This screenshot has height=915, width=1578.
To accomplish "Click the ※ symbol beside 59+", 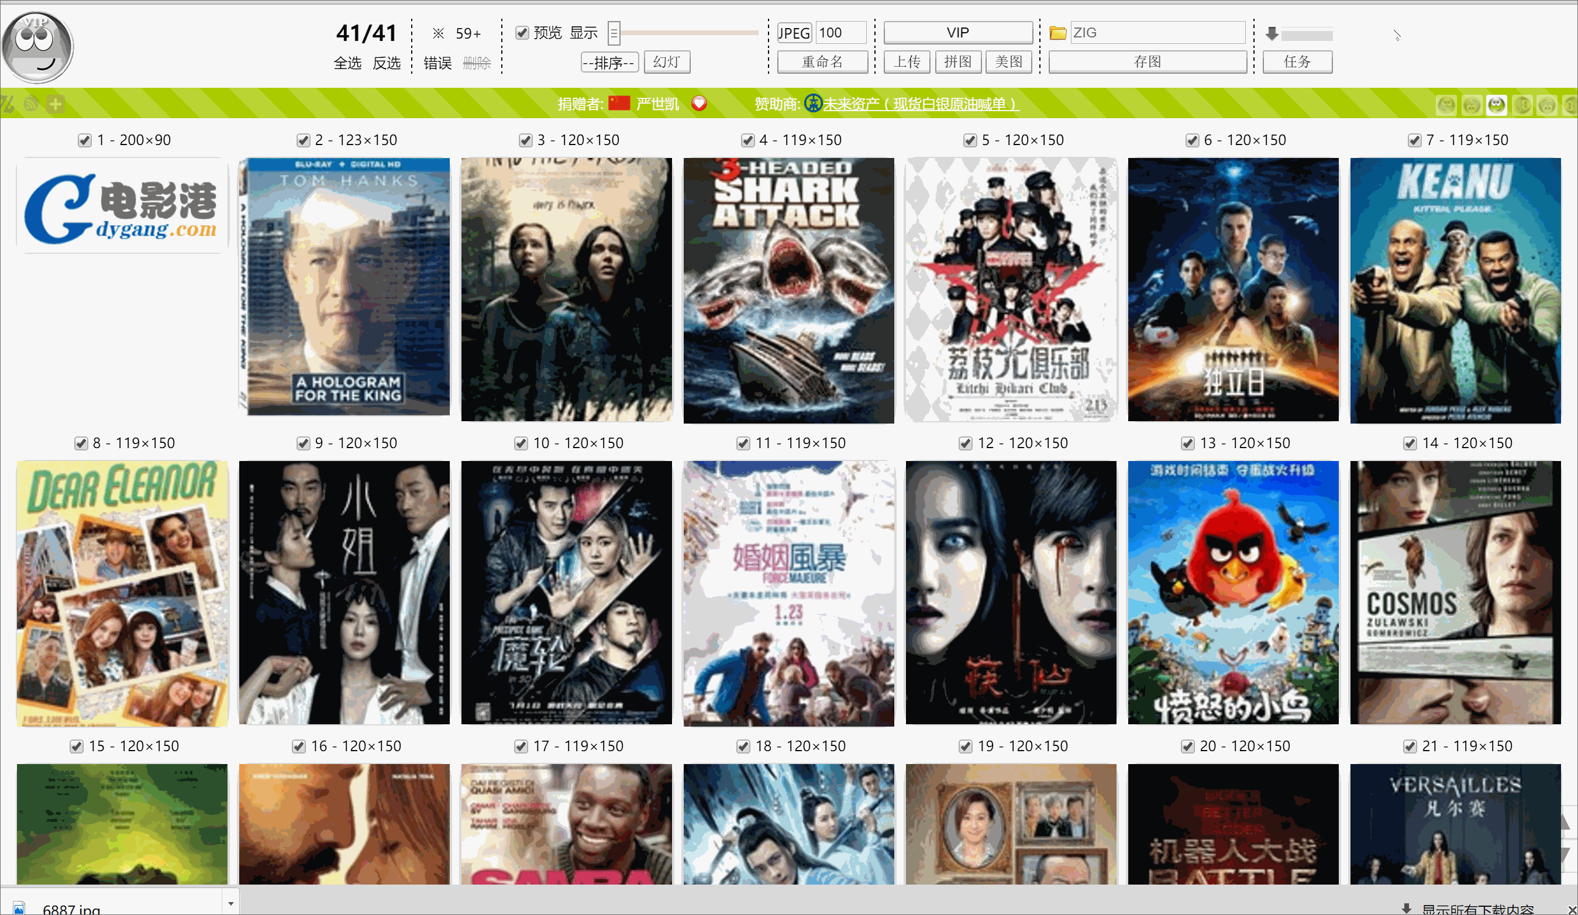I will point(438,33).
